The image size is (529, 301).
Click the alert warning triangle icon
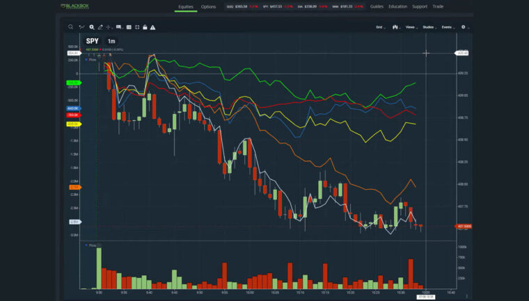click(x=152, y=27)
